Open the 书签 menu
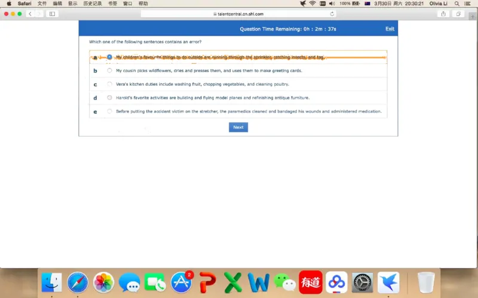478x298 pixels. (x=112, y=4)
